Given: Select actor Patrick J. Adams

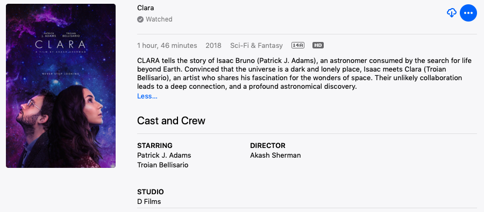Looking at the screenshot, I should tap(164, 155).
